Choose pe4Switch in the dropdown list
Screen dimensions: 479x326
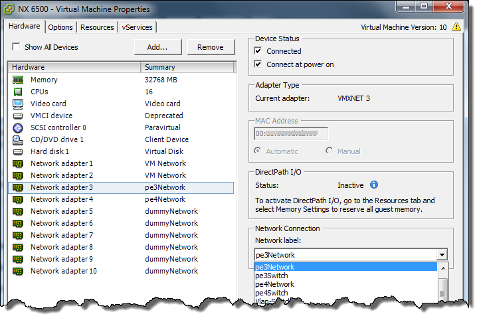click(x=346, y=293)
